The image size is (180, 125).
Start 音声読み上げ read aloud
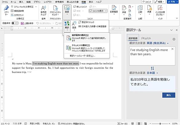[x=44, y=10]
